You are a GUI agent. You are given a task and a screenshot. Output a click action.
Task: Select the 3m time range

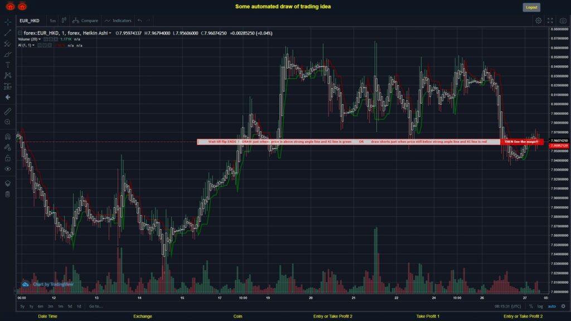[50, 306]
